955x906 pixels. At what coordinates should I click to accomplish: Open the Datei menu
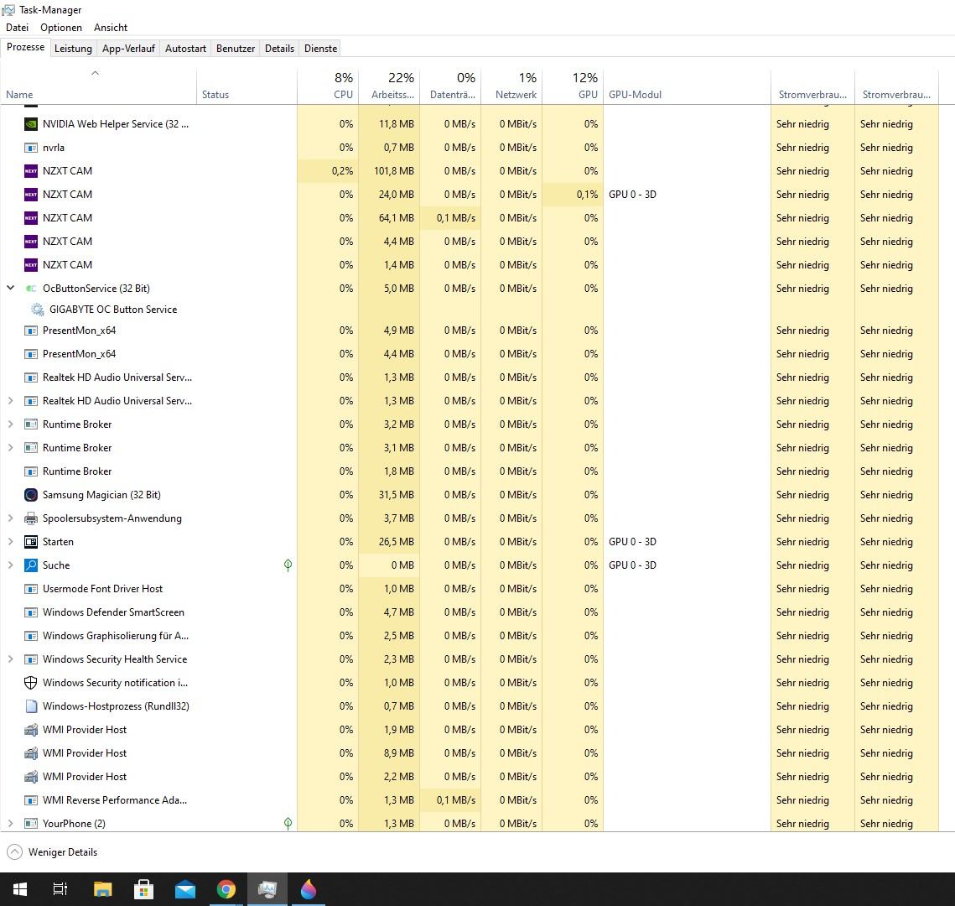pos(17,28)
